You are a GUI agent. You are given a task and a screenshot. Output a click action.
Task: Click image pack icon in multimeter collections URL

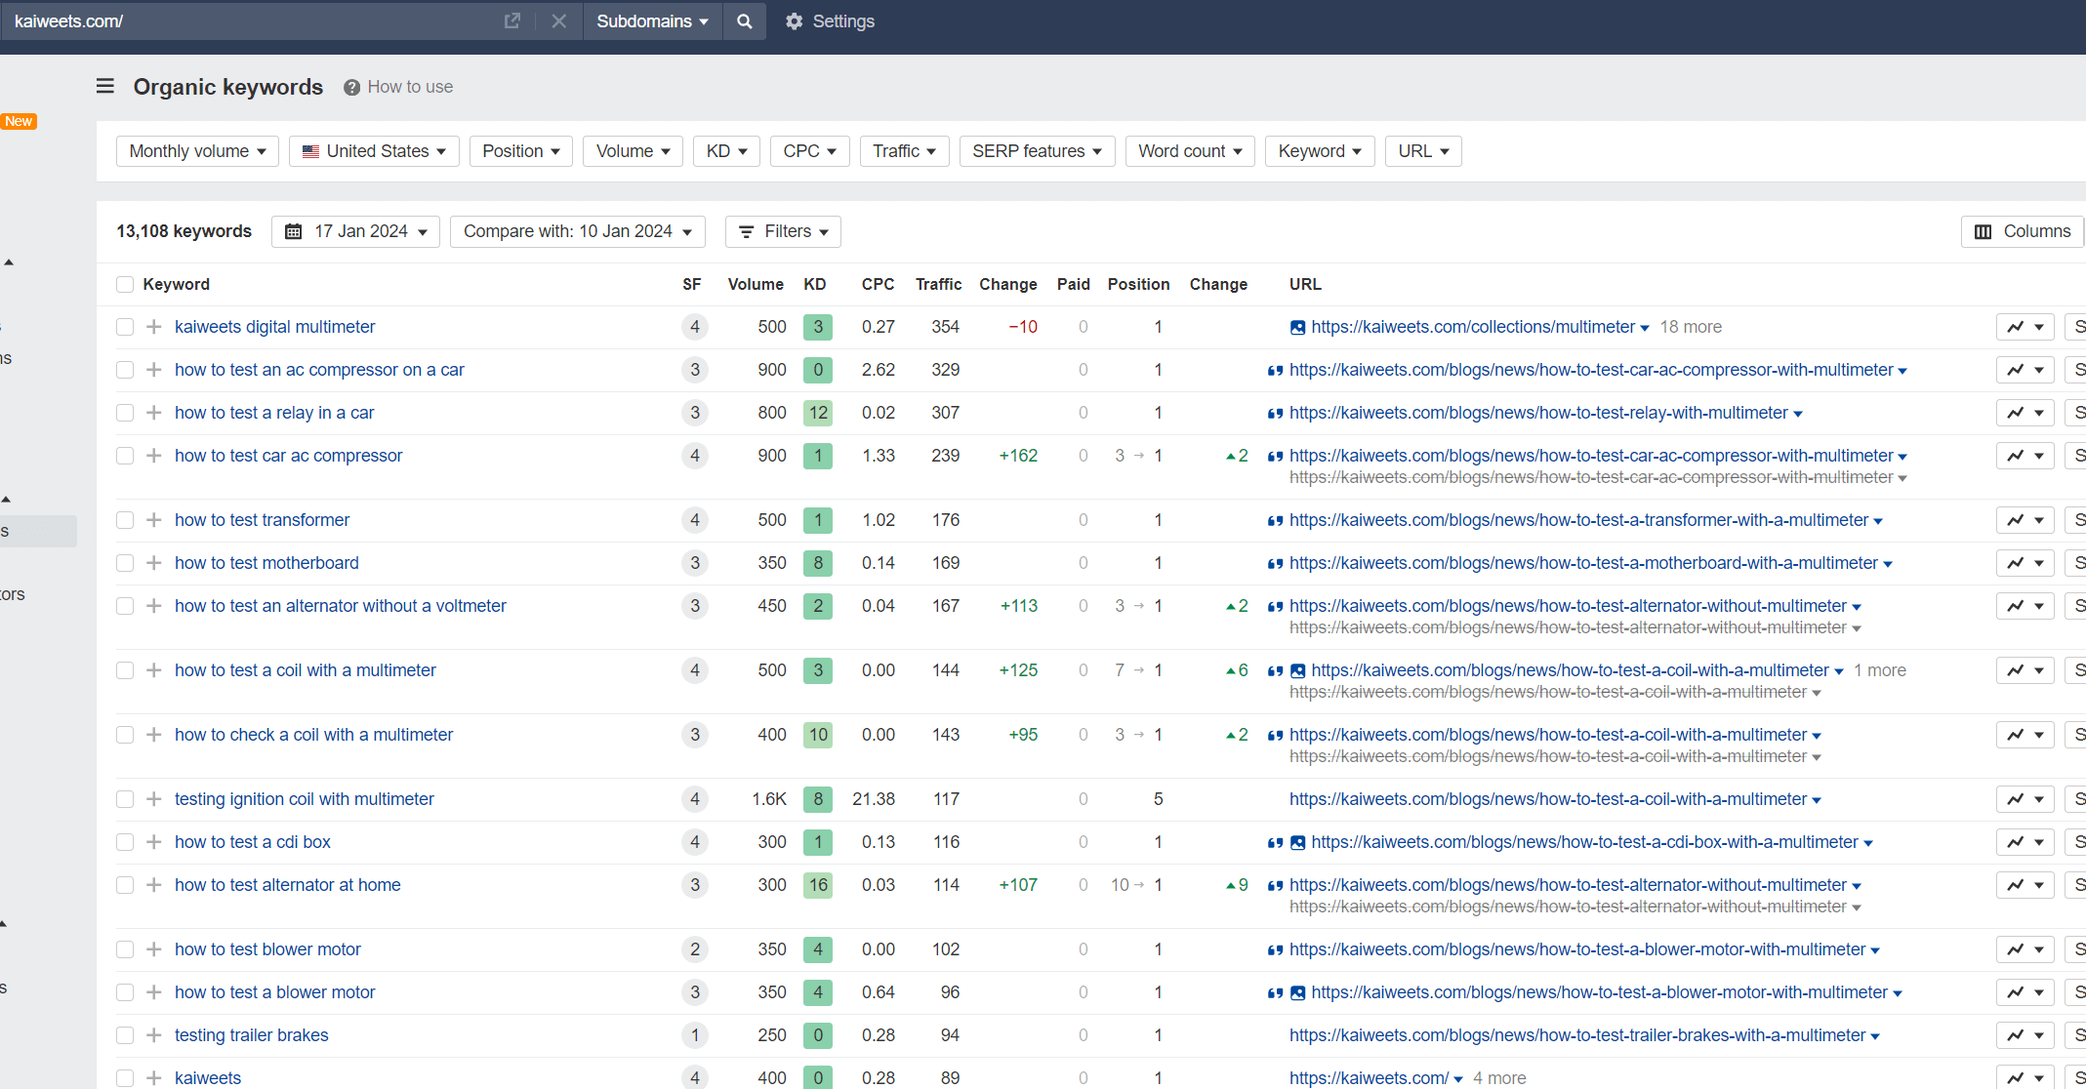1297,328
